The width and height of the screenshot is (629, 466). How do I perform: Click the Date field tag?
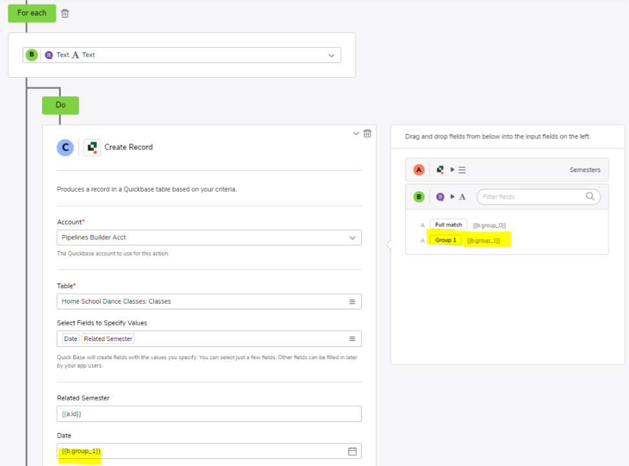click(x=71, y=338)
